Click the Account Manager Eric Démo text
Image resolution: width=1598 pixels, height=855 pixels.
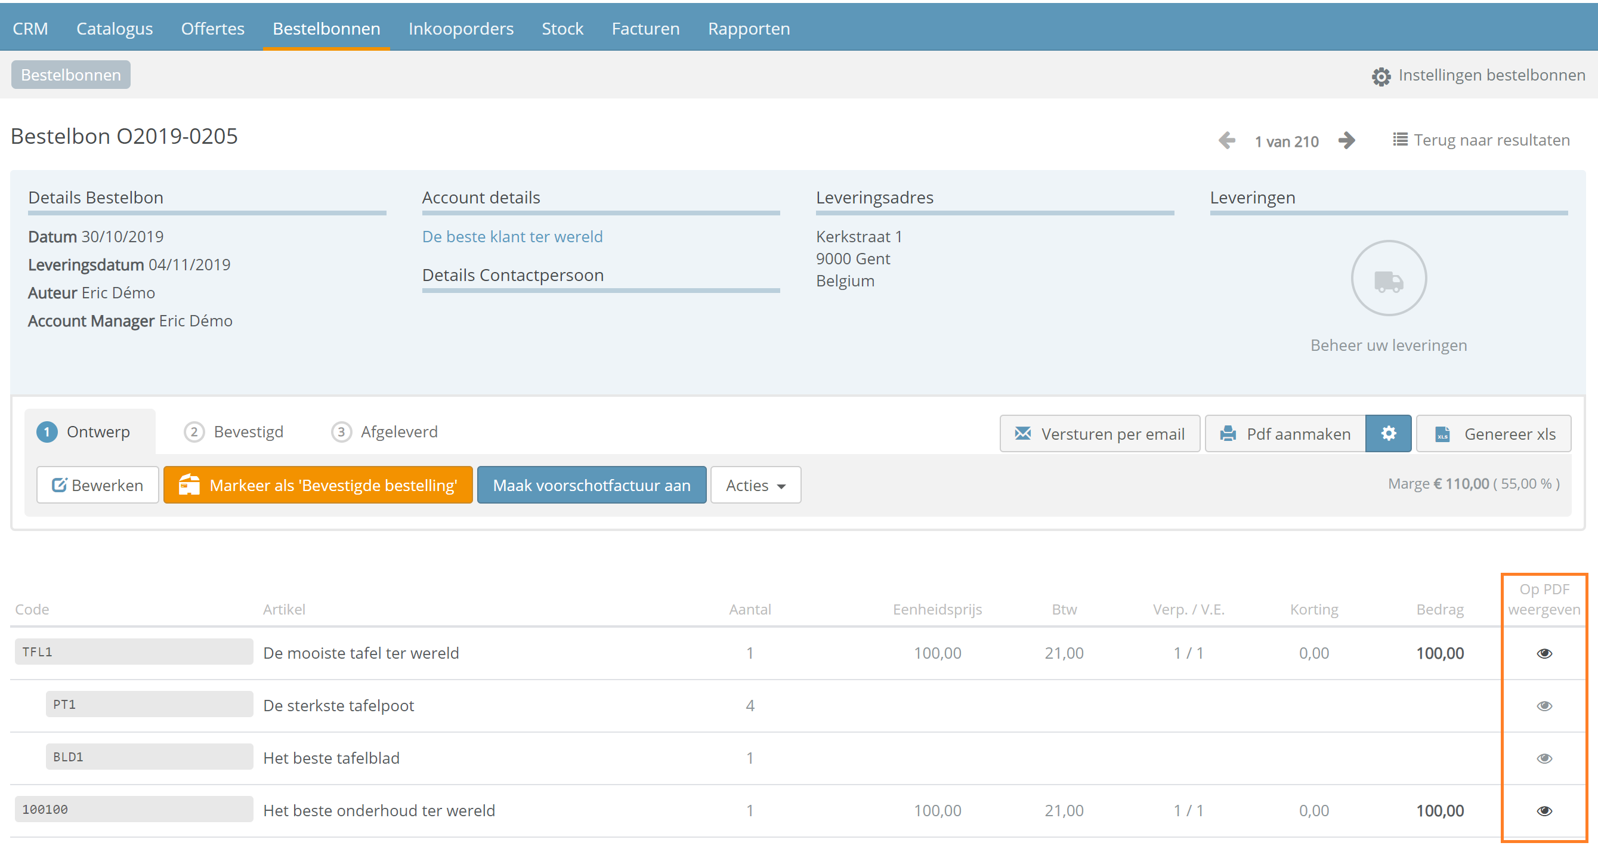[x=130, y=321]
